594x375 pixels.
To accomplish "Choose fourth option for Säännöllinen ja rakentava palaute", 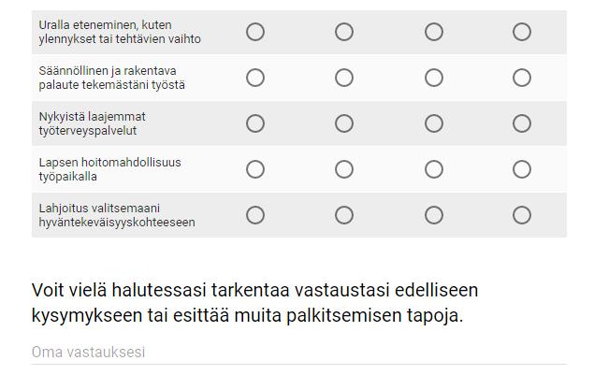I will pyautogui.click(x=522, y=78).
